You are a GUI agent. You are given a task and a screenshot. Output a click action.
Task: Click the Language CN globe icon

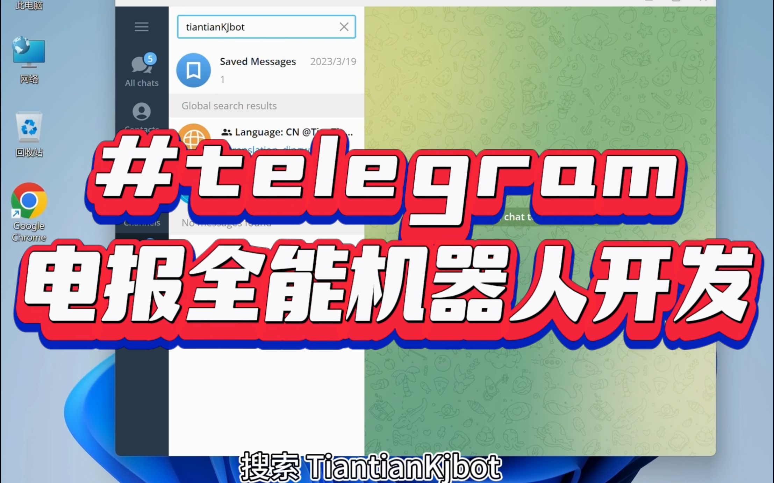pyautogui.click(x=194, y=138)
